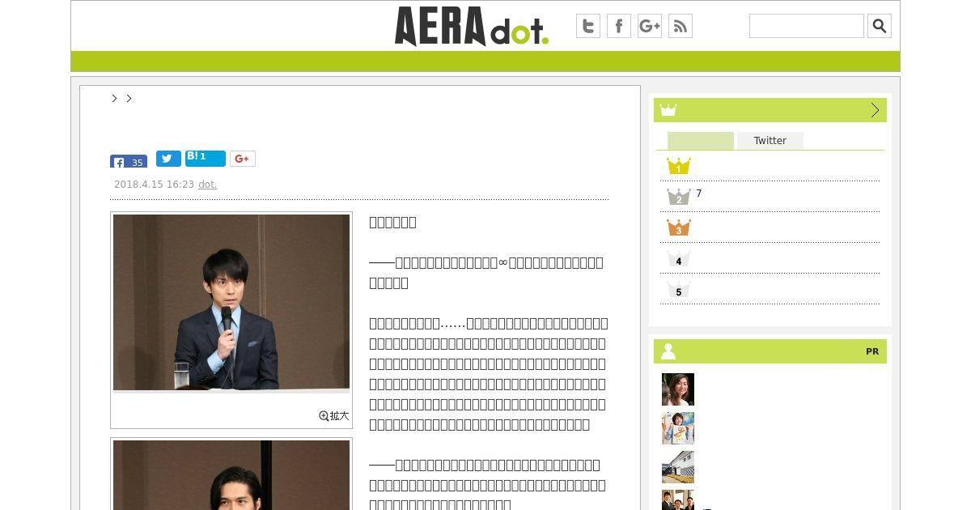Open the RSS feed icon in header
Screen dimensions: 971x510
pos(681,26)
